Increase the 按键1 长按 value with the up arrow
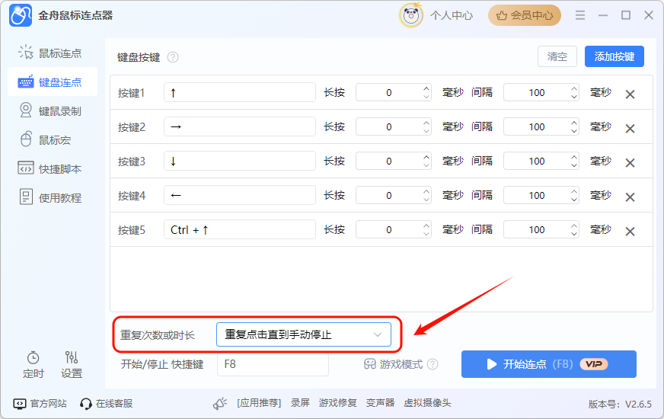Image resolution: width=664 pixels, height=419 pixels. [426, 88]
